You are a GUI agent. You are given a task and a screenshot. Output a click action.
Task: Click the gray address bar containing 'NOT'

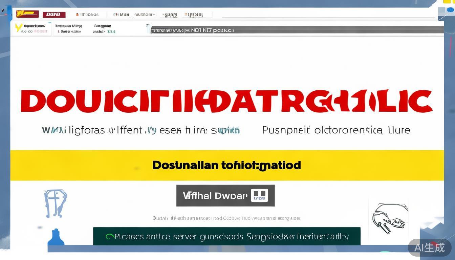[x=297, y=30]
